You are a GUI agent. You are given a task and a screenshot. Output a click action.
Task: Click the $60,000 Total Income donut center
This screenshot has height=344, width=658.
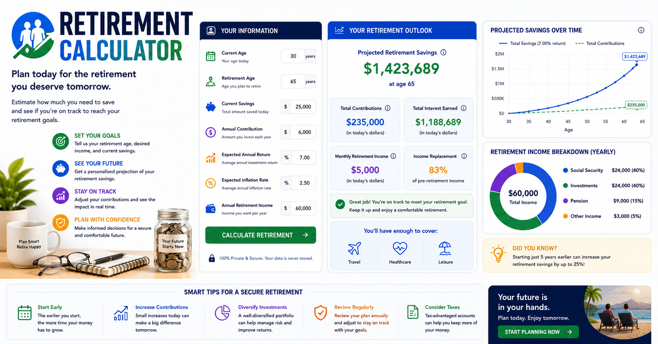(x=523, y=196)
